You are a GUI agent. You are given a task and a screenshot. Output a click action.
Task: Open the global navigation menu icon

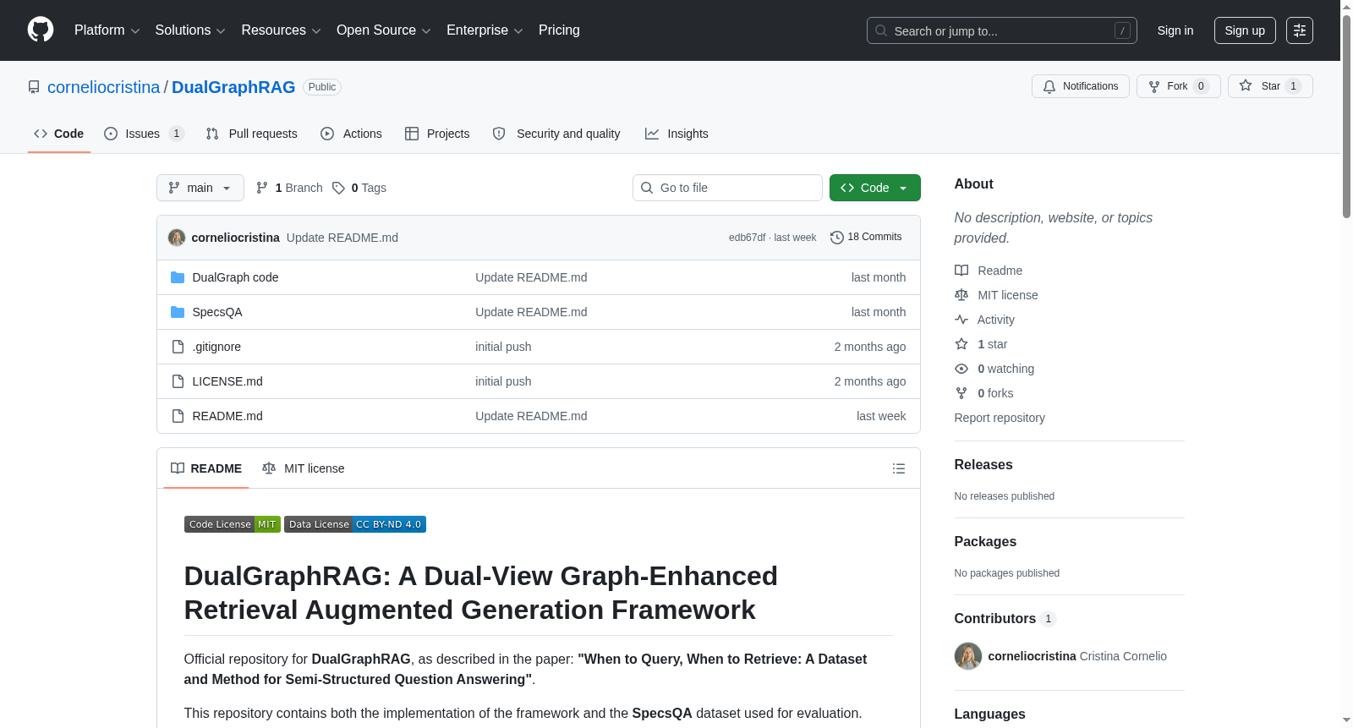[1300, 30]
